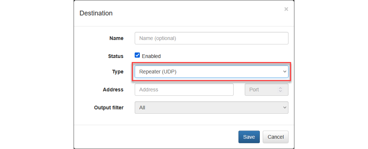
Task: Uncheck the Enabled status checkbox
Action: click(137, 55)
